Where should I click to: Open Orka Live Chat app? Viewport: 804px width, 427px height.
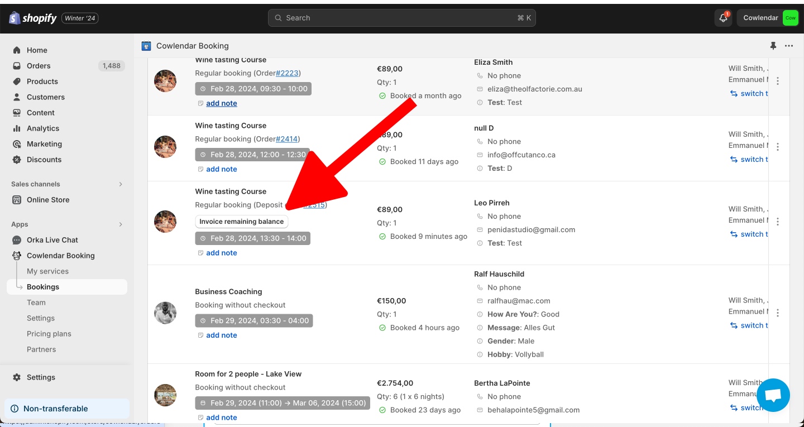tap(52, 240)
